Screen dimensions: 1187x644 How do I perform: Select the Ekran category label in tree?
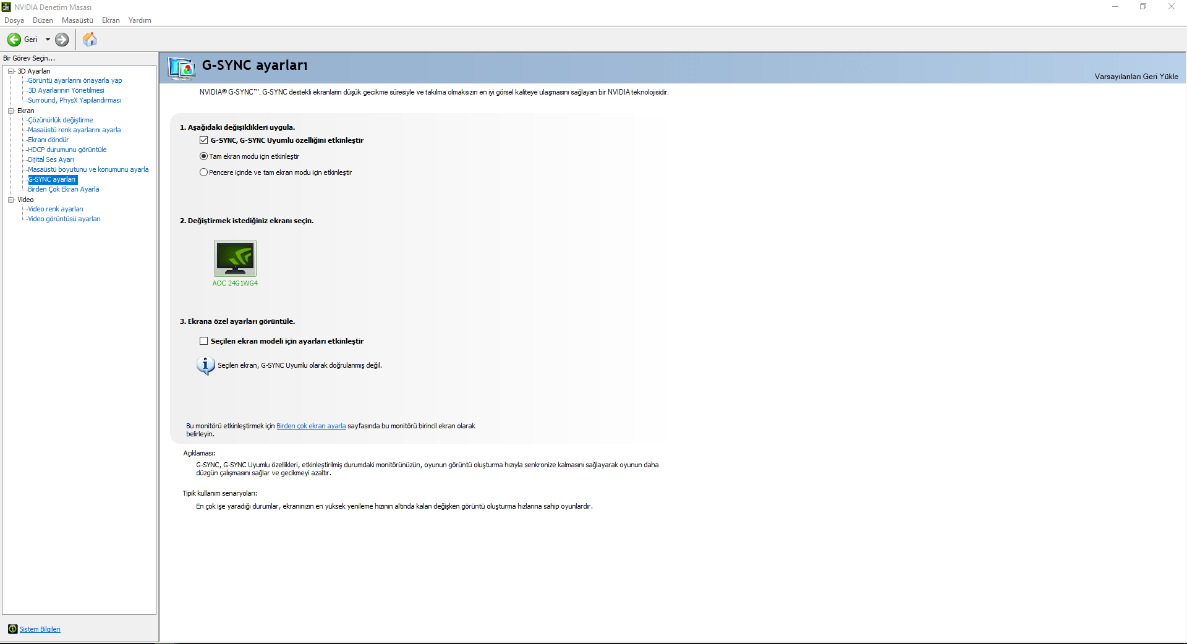click(x=26, y=111)
